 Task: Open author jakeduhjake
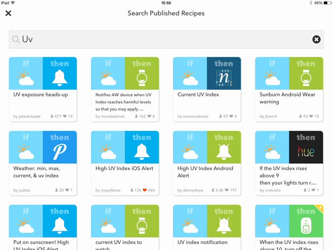click(x=27, y=116)
